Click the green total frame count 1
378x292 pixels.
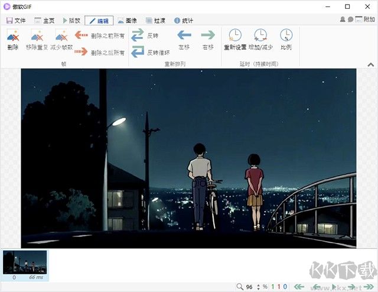coord(273,287)
